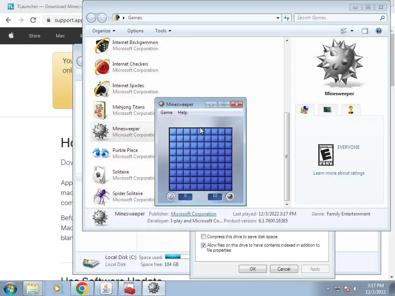This screenshot has height=296, width=395.
Task: Click the ESRB Everyone rating logo
Action: point(326,155)
